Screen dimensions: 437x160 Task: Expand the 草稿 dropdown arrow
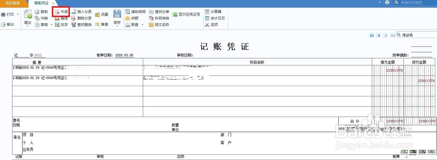click(52, 25)
